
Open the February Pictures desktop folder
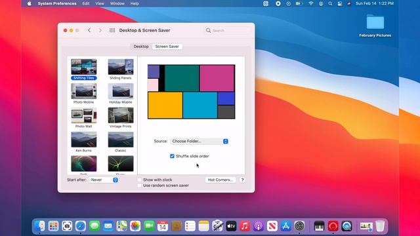[375, 26]
